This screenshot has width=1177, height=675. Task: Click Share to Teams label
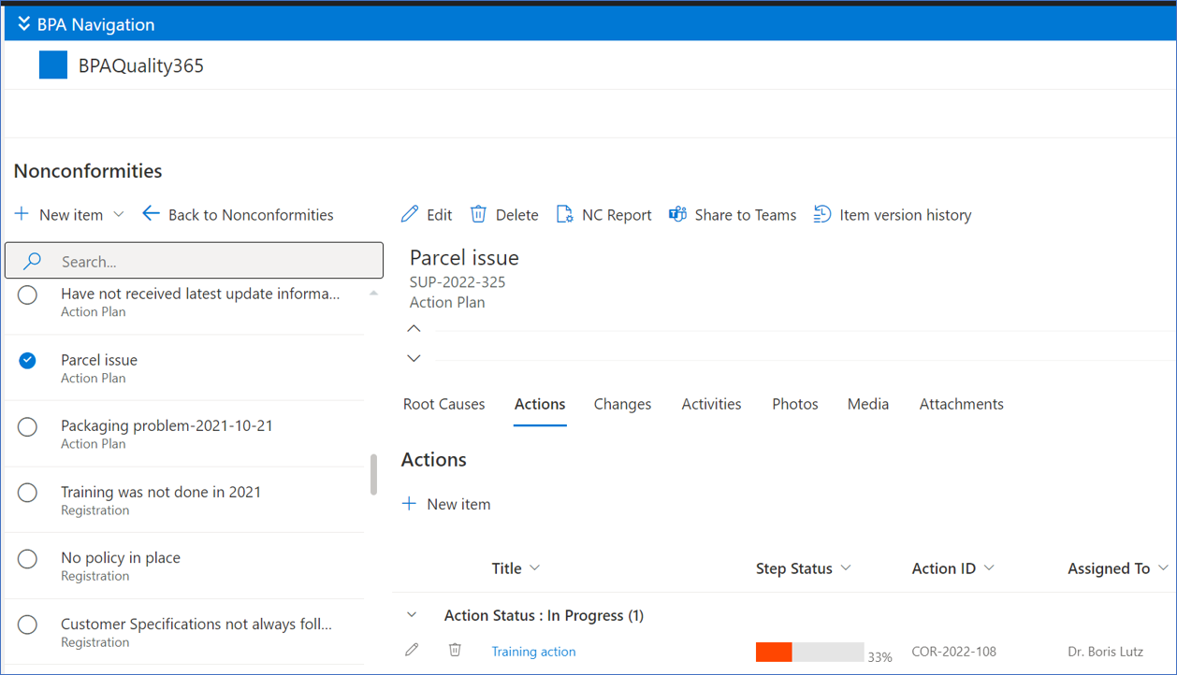pyautogui.click(x=746, y=215)
